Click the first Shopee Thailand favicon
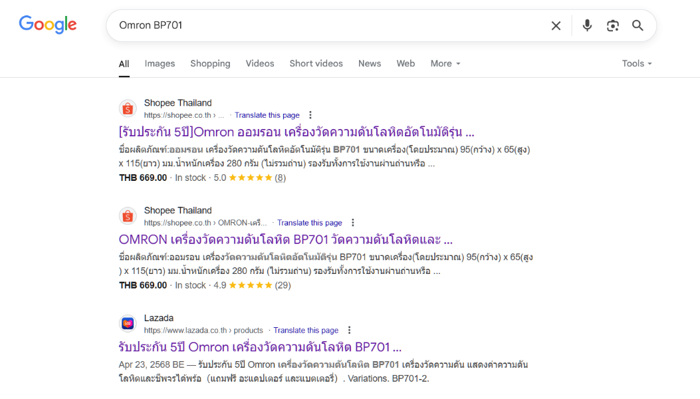Image resolution: width=700 pixels, height=399 pixels. [x=128, y=108]
